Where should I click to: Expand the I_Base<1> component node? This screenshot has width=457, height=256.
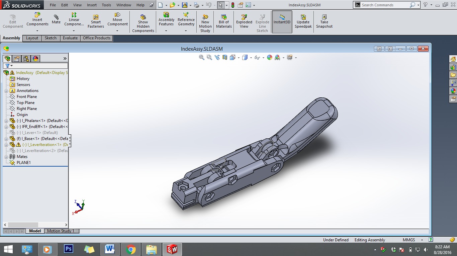coord(6,139)
